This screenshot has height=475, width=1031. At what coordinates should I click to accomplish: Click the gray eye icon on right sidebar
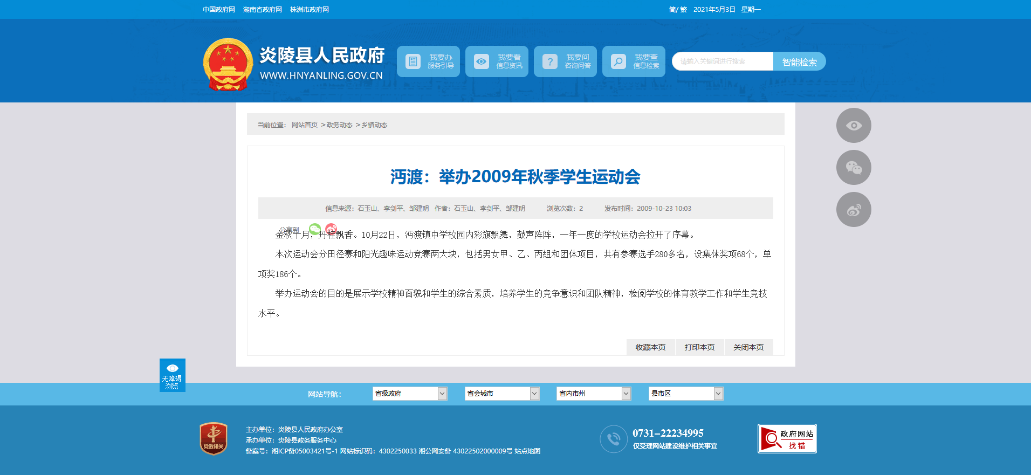point(854,126)
